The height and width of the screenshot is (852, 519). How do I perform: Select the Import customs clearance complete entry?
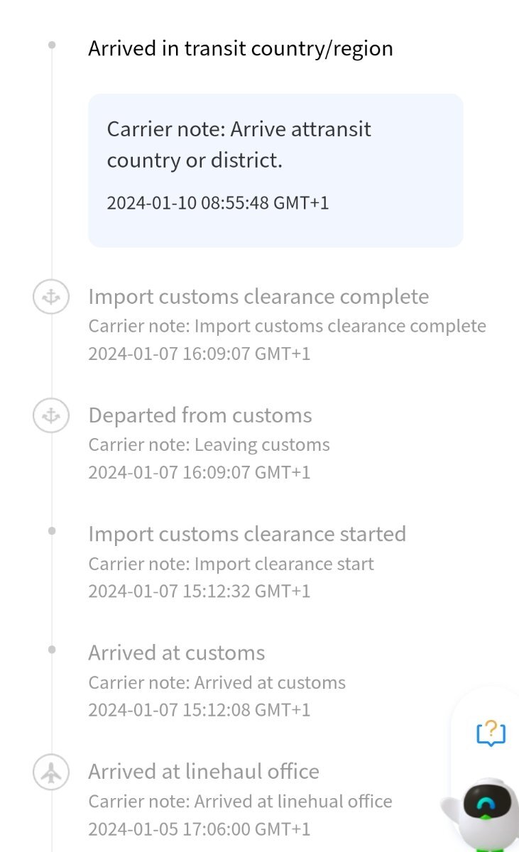287,324
